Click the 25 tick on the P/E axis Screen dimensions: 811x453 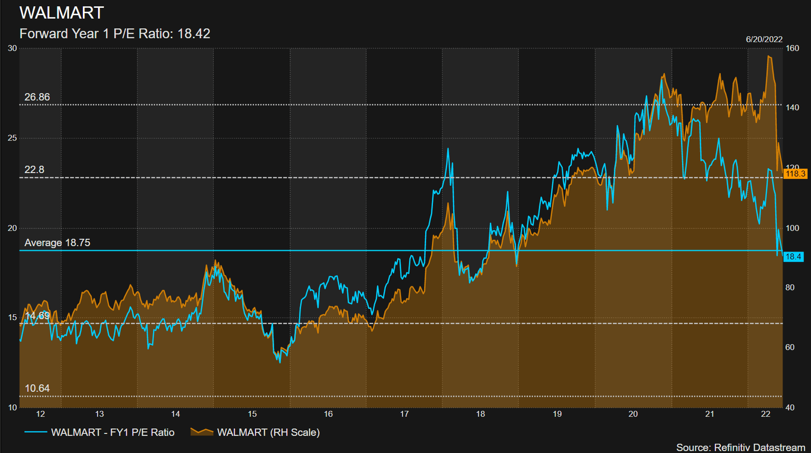click(x=12, y=138)
